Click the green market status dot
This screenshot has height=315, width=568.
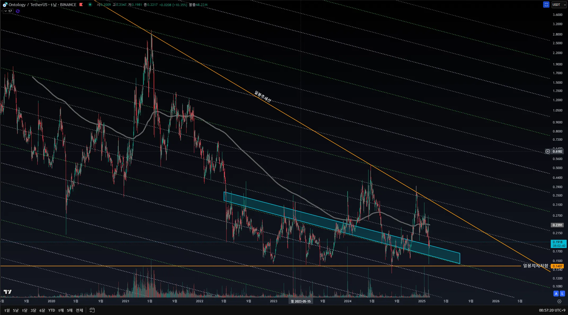(90, 5)
